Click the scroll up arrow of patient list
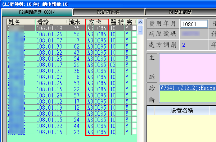Viewport: 216px width, 142px height. [140, 22]
